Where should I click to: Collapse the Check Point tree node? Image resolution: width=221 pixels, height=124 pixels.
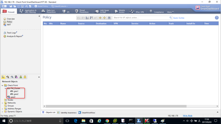click(2, 85)
